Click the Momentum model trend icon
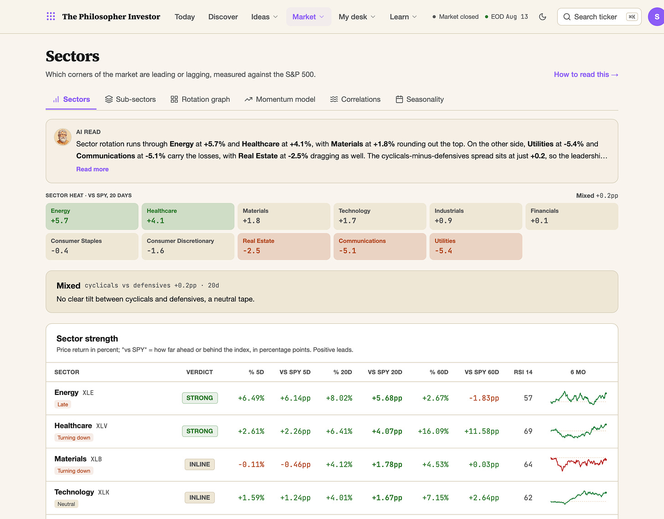The height and width of the screenshot is (519, 664). (x=249, y=99)
